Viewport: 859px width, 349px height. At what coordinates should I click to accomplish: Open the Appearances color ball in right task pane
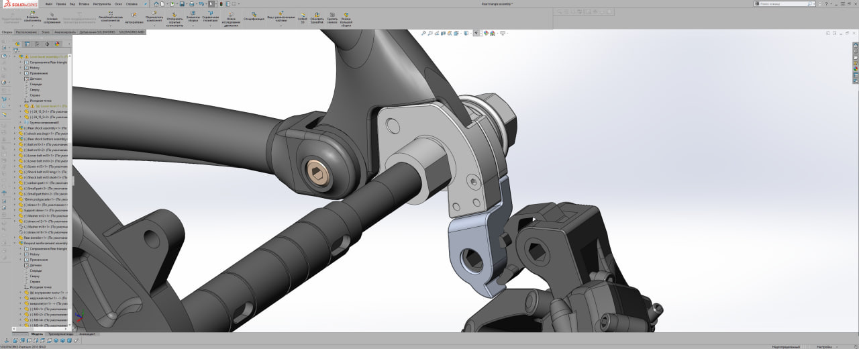tap(856, 68)
